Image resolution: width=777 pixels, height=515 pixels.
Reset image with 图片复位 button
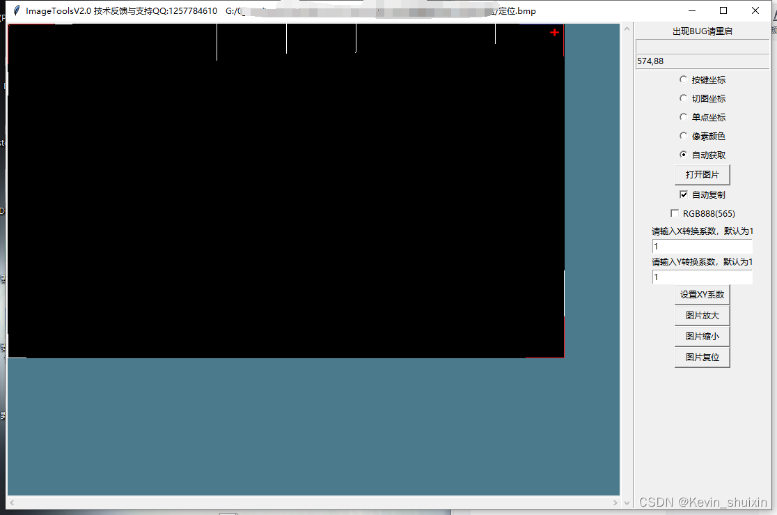point(703,358)
